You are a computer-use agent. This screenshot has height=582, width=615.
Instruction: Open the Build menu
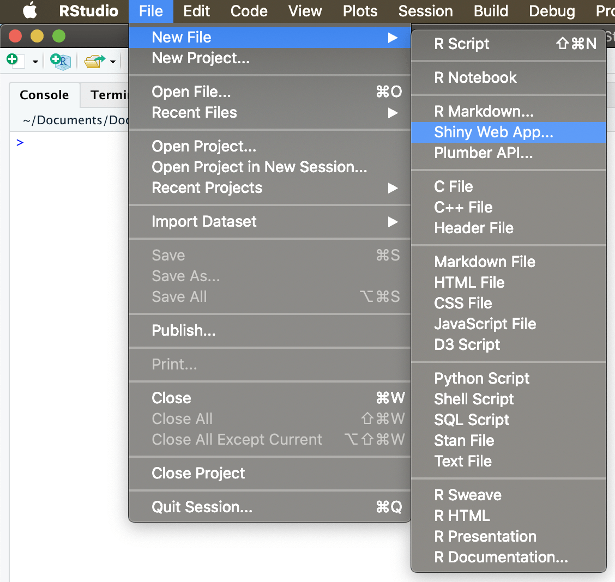pos(491,10)
